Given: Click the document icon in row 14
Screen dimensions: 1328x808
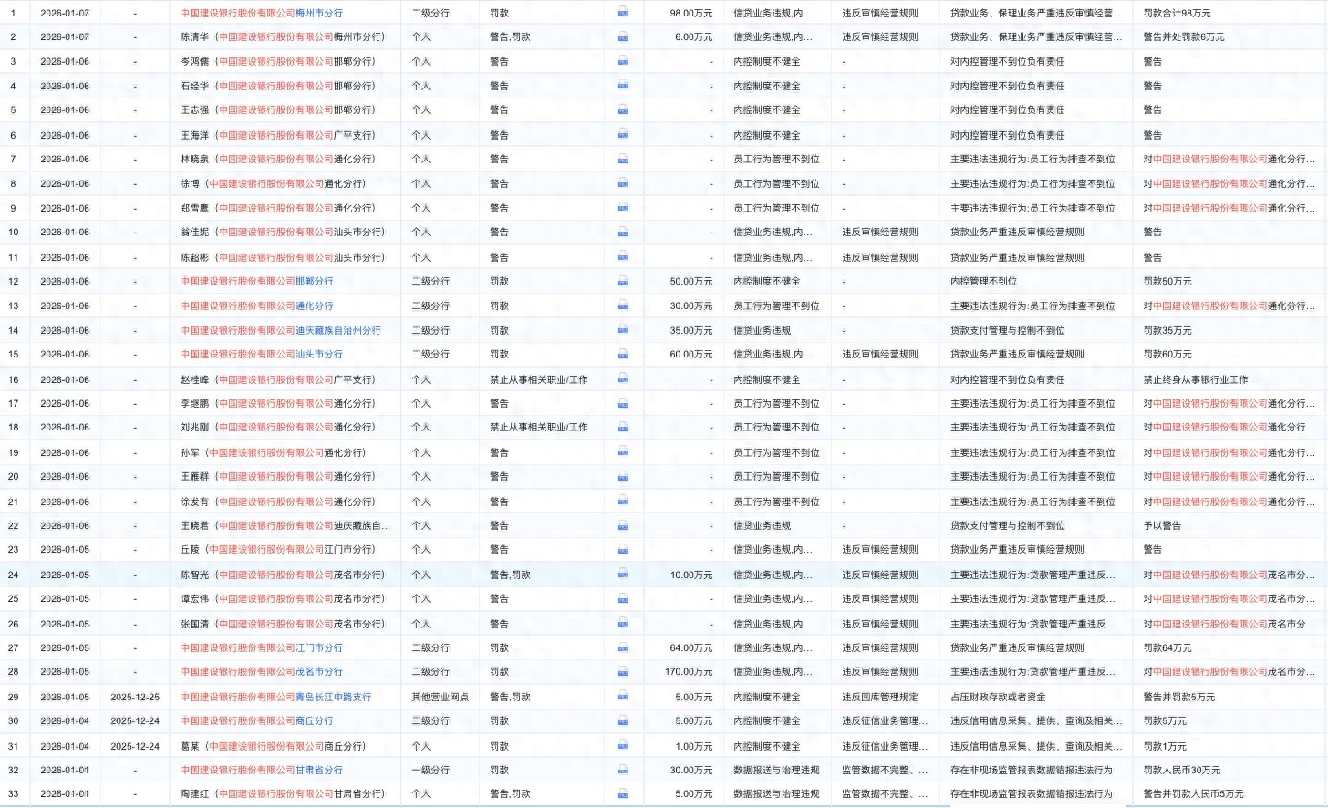Looking at the screenshot, I should point(623,330).
